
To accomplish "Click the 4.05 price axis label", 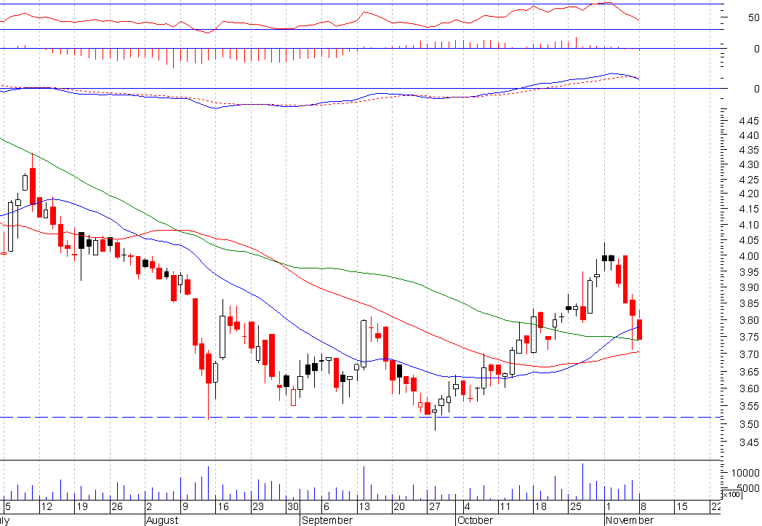I will pyautogui.click(x=748, y=240).
